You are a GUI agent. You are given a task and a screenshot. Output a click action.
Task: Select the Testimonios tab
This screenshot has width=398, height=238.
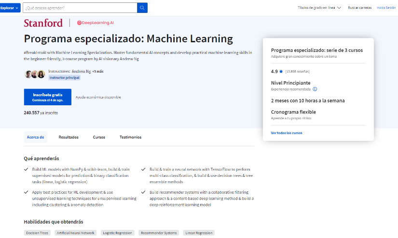point(131,137)
